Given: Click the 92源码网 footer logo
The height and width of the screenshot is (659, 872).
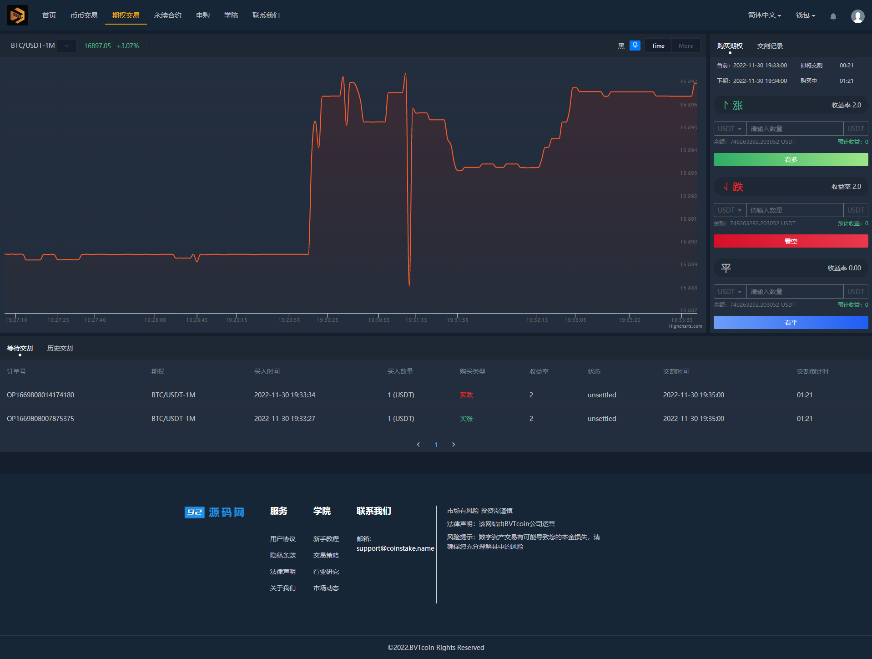Looking at the screenshot, I should [214, 512].
